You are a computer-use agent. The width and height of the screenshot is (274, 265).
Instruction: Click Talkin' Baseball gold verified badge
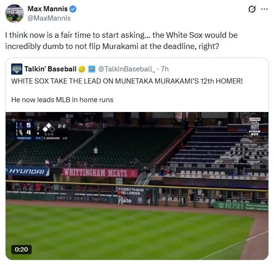pyautogui.click(x=82, y=69)
